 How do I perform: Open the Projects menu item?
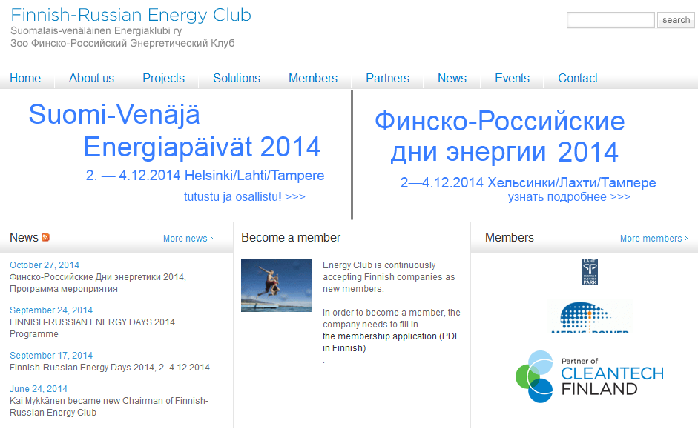[163, 79]
